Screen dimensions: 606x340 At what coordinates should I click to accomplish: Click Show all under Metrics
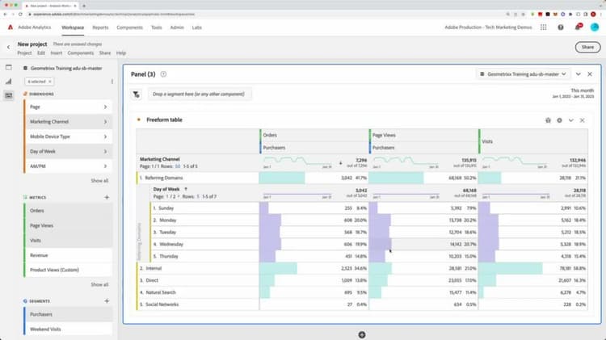99,285
